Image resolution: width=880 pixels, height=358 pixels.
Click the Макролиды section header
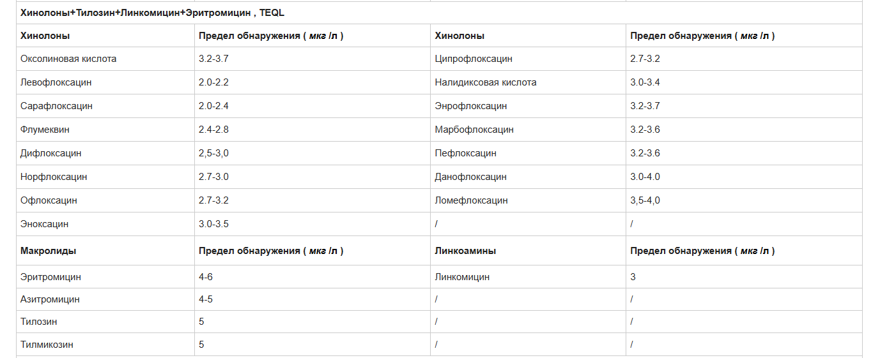pos(49,251)
